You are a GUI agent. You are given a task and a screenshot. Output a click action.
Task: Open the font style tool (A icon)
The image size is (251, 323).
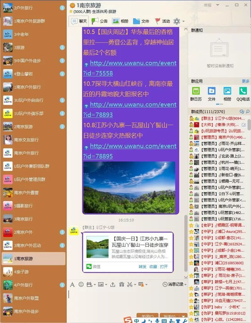pyautogui.click(x=72, y=284)
